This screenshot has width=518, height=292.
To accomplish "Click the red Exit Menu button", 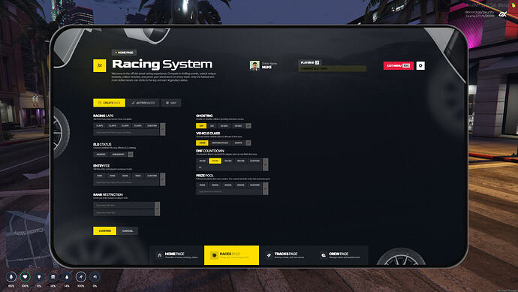I will click(x=399, y=65).
